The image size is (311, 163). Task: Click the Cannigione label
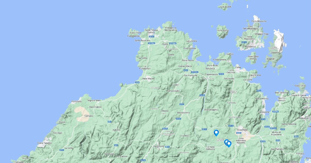pyautogui.click(x=264, y=112)
